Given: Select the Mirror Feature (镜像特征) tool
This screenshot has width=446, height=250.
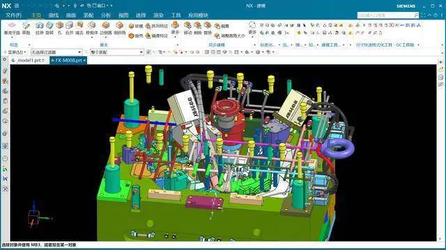Looking at the screenshot, I should pyautogui.click(x=157, y=35).
